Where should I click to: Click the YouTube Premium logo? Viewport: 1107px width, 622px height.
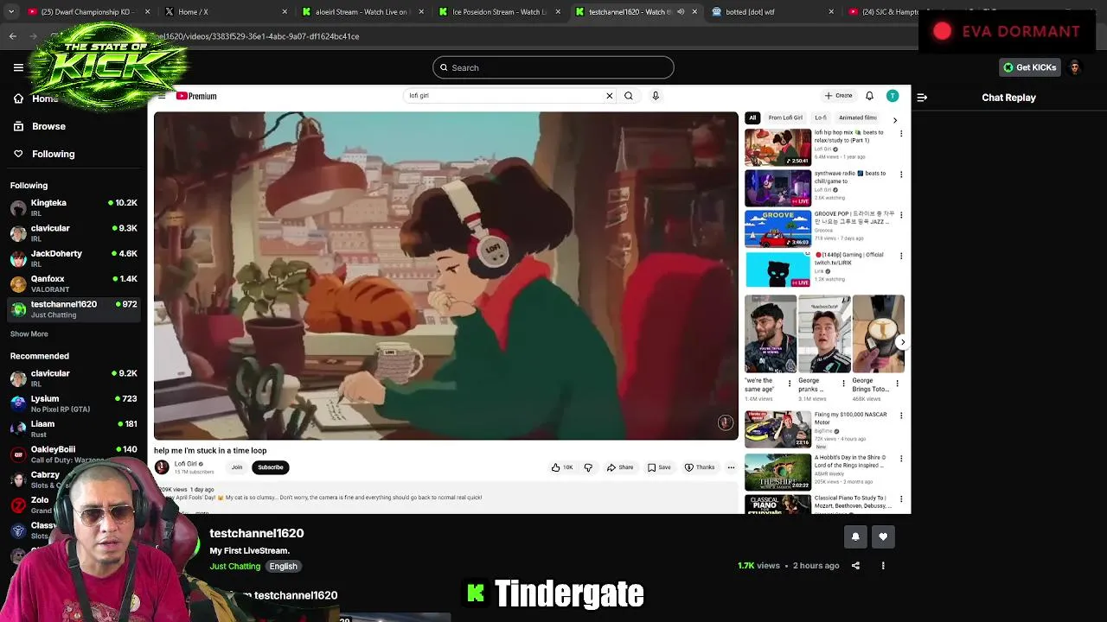click(x=197, y=96)
